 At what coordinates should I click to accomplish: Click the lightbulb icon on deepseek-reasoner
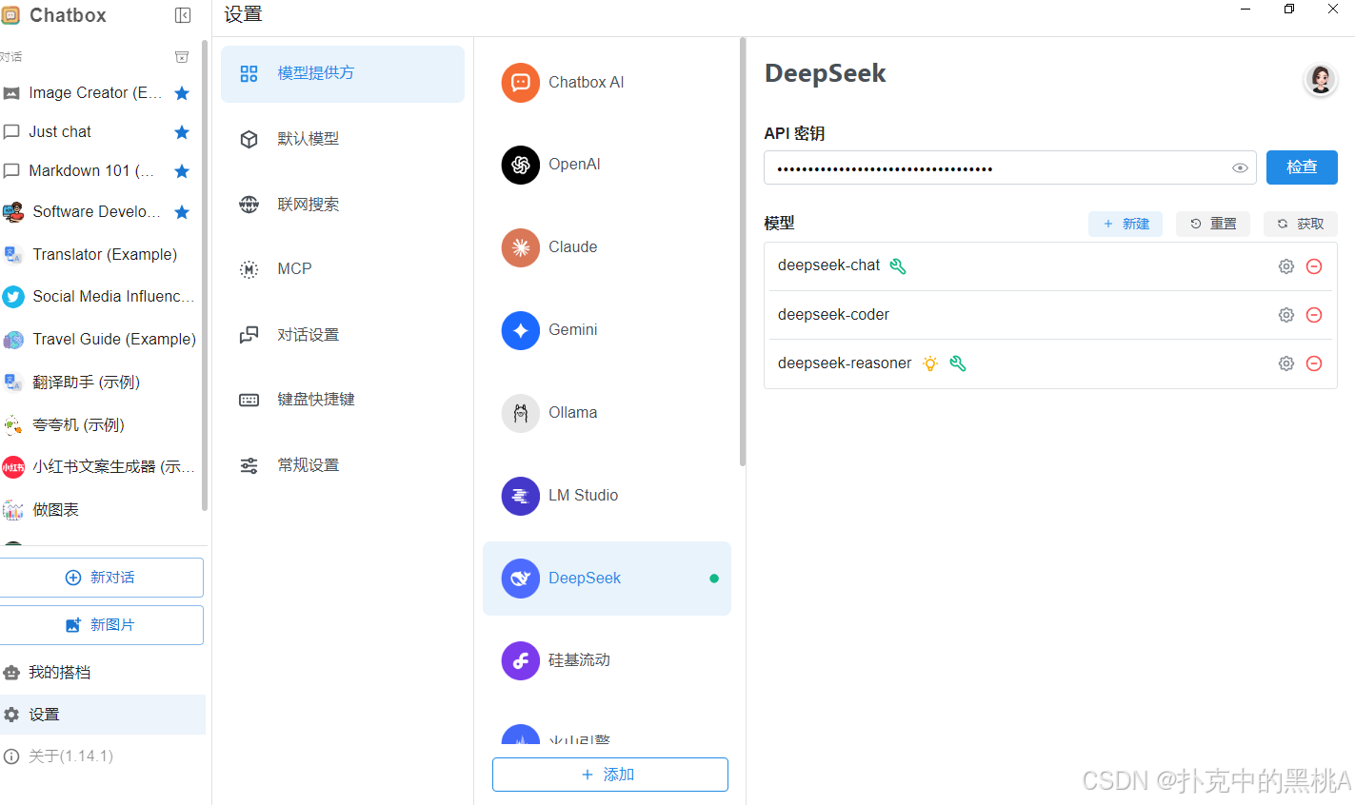(x=930, y=363)
